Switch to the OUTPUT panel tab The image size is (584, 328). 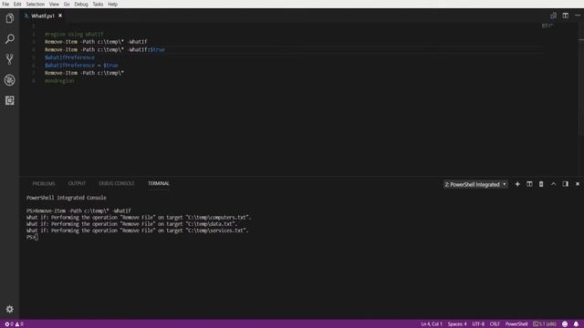pos(77,184)
